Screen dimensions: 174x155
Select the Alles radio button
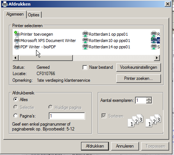16,100
